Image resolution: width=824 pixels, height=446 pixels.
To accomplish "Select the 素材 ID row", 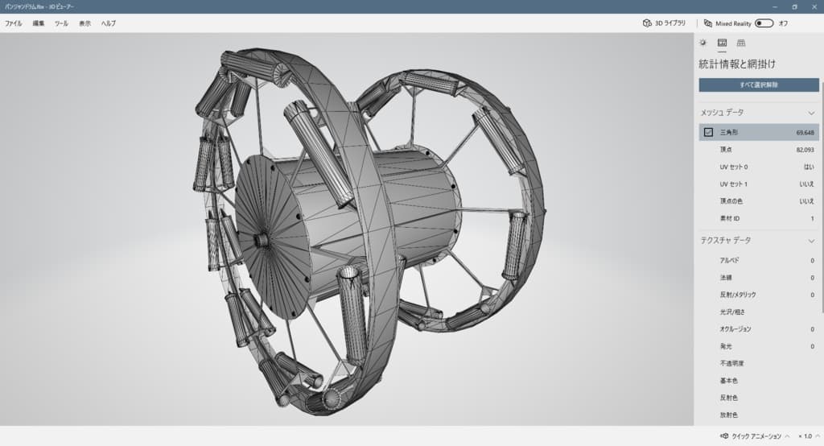I will (759, 218).
